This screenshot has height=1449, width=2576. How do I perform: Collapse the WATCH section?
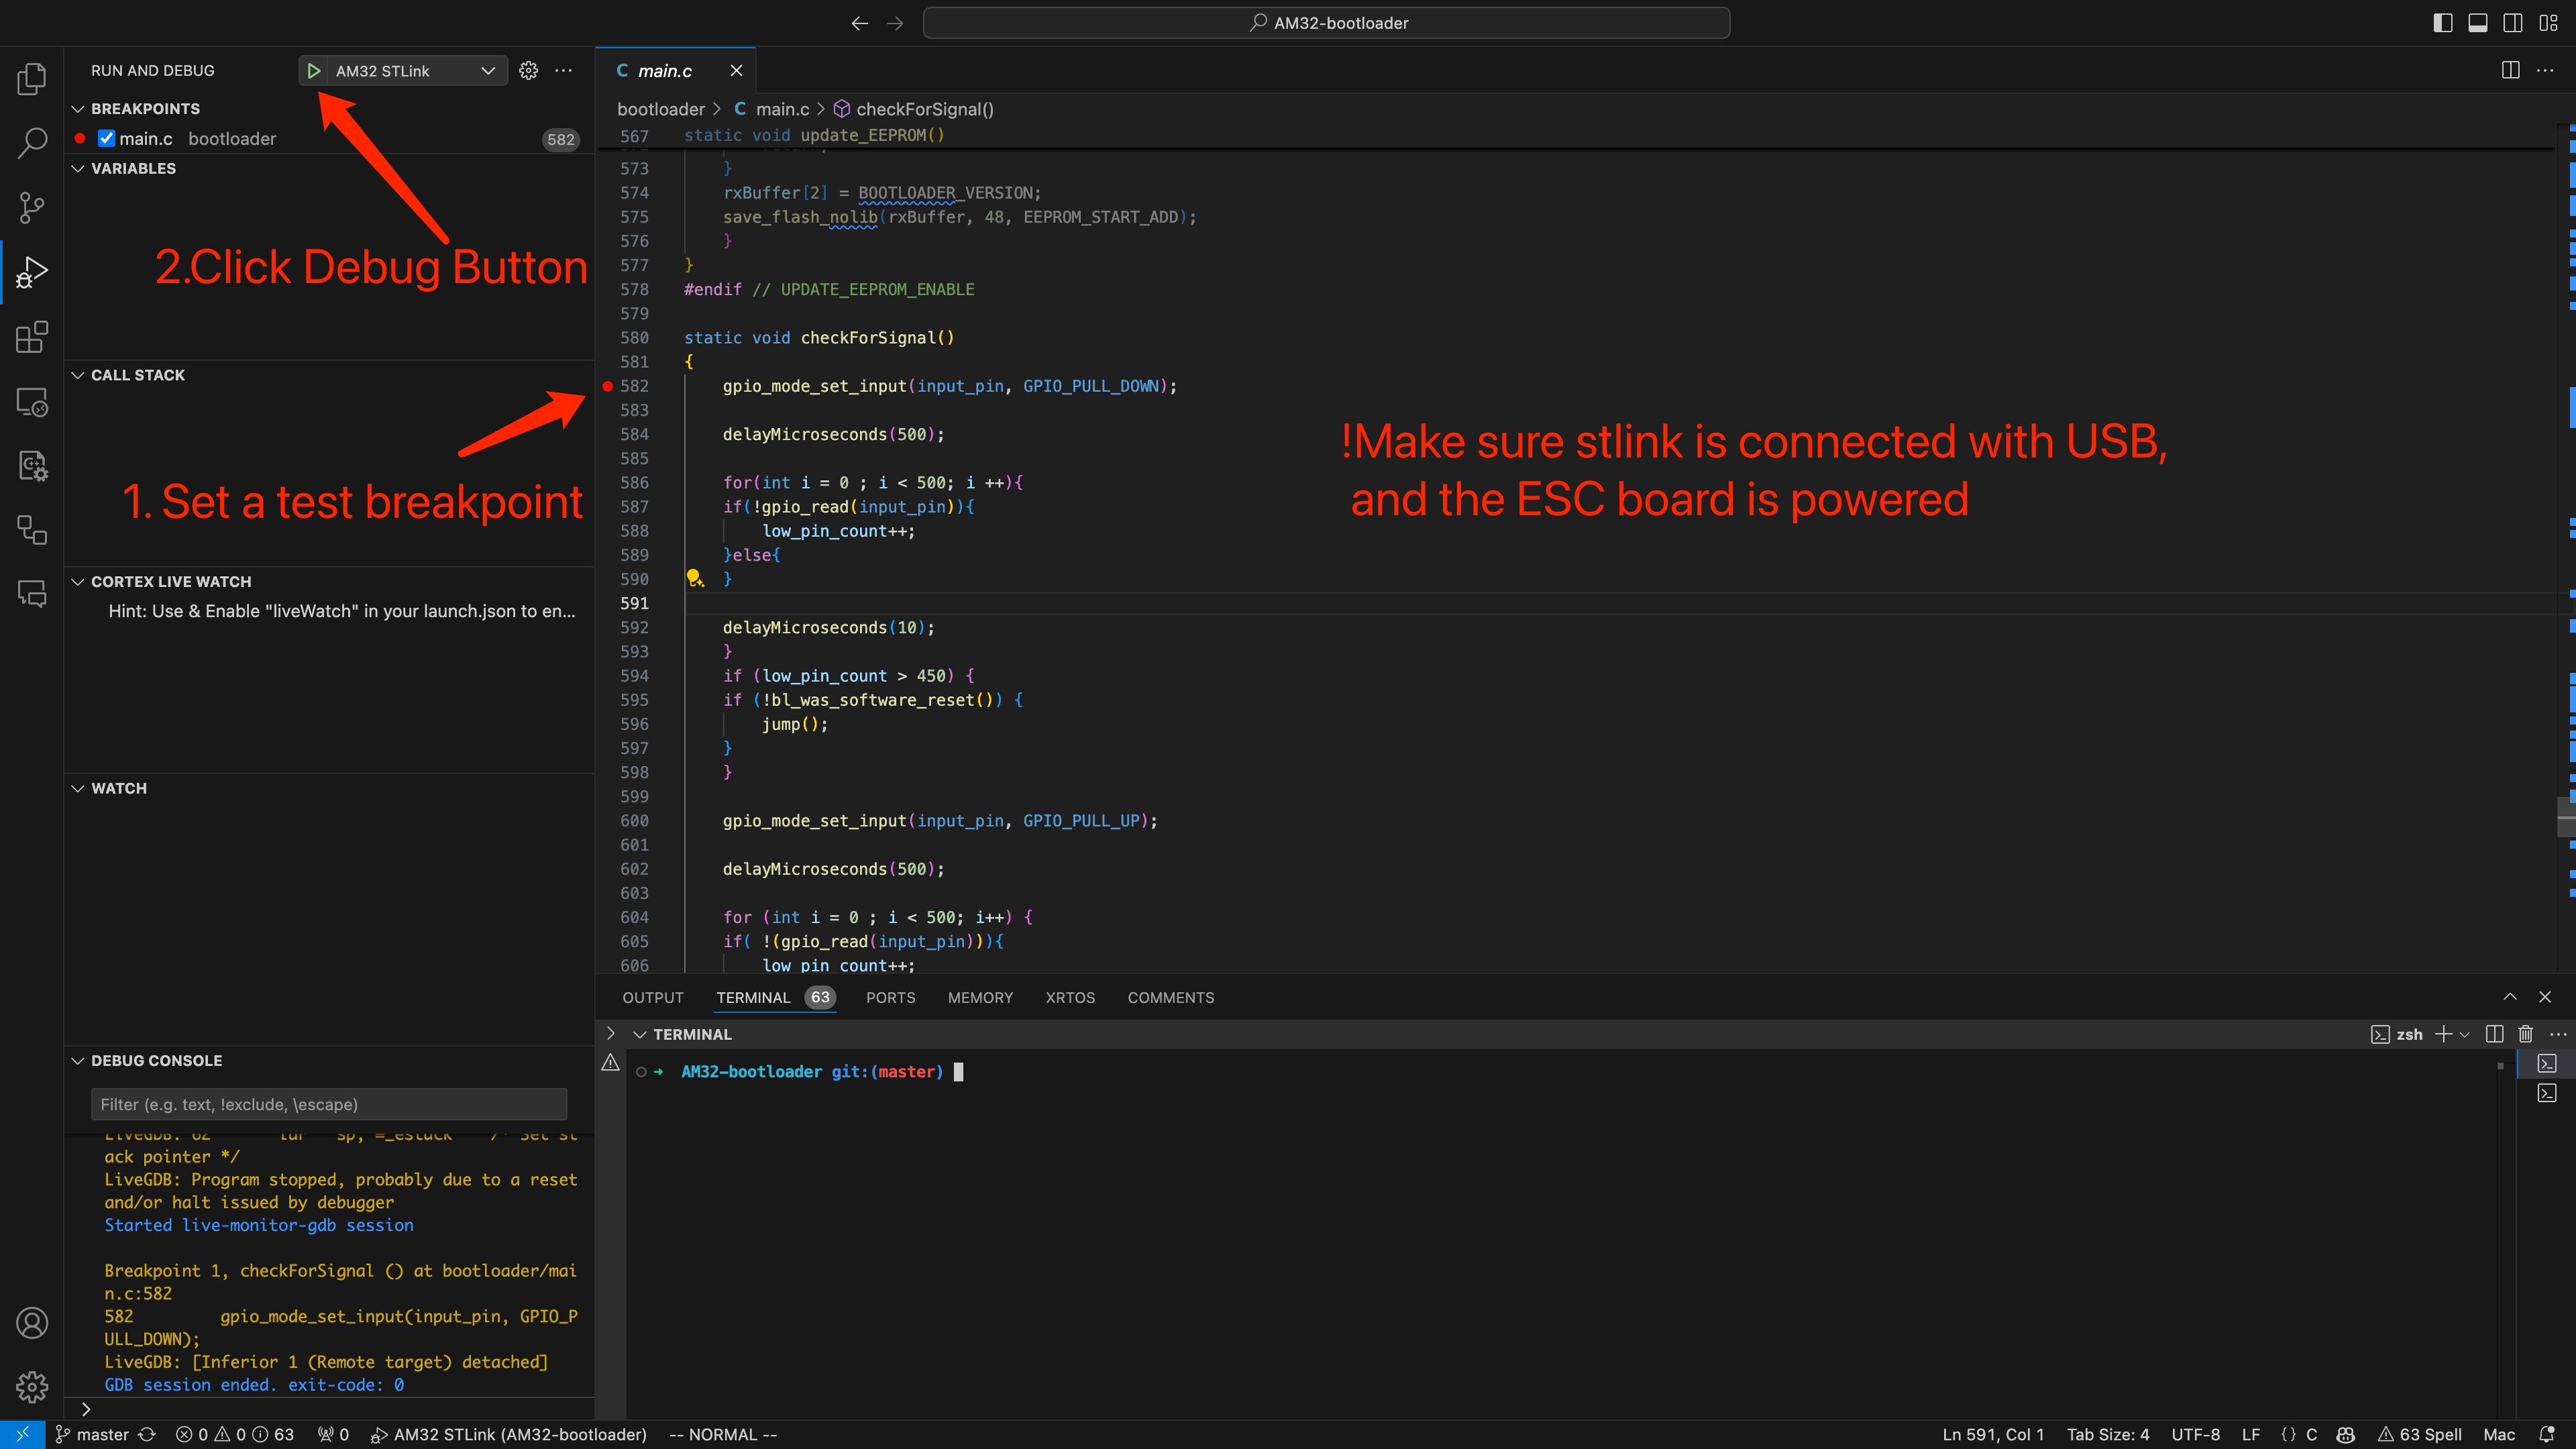(x=78, y=788)
